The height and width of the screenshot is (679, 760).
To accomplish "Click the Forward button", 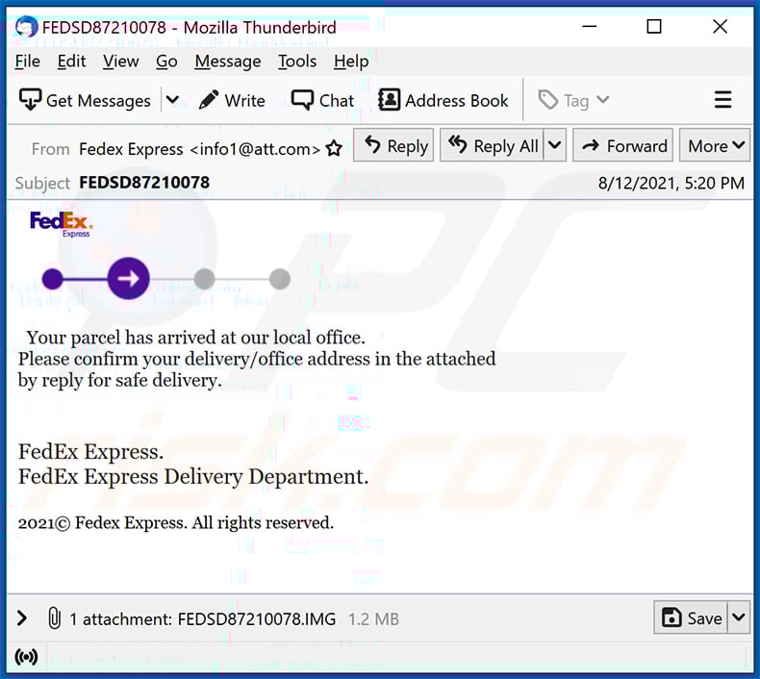I will (623, 145).
